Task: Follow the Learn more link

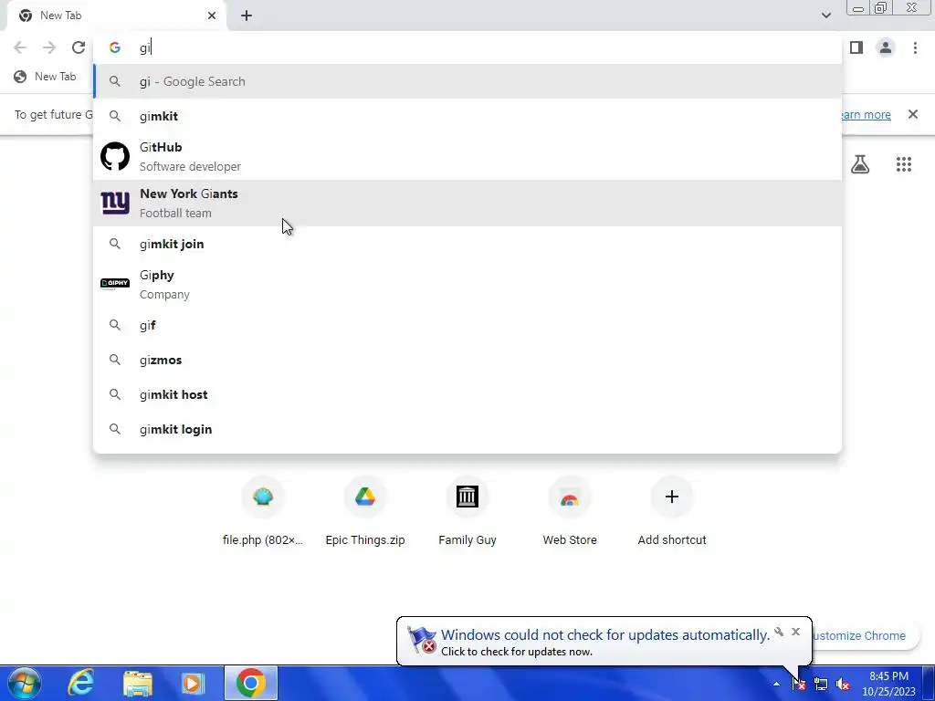Action: point(867,114)
